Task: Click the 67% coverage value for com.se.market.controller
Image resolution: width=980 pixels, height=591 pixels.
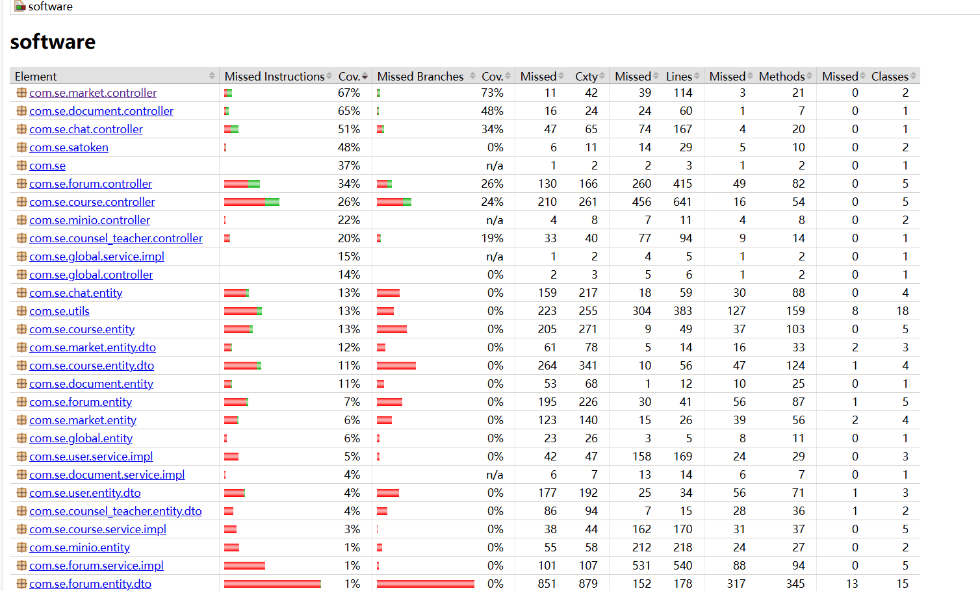Action: point(349,93)
